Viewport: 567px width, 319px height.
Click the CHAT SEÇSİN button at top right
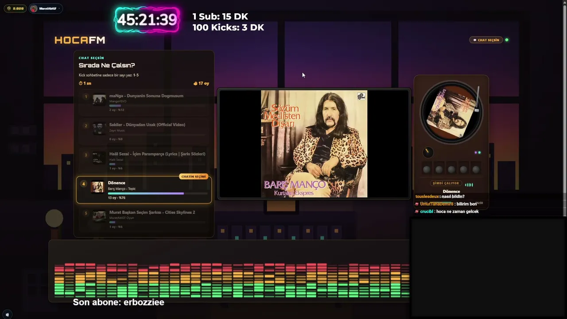click(x=486, y=40)
